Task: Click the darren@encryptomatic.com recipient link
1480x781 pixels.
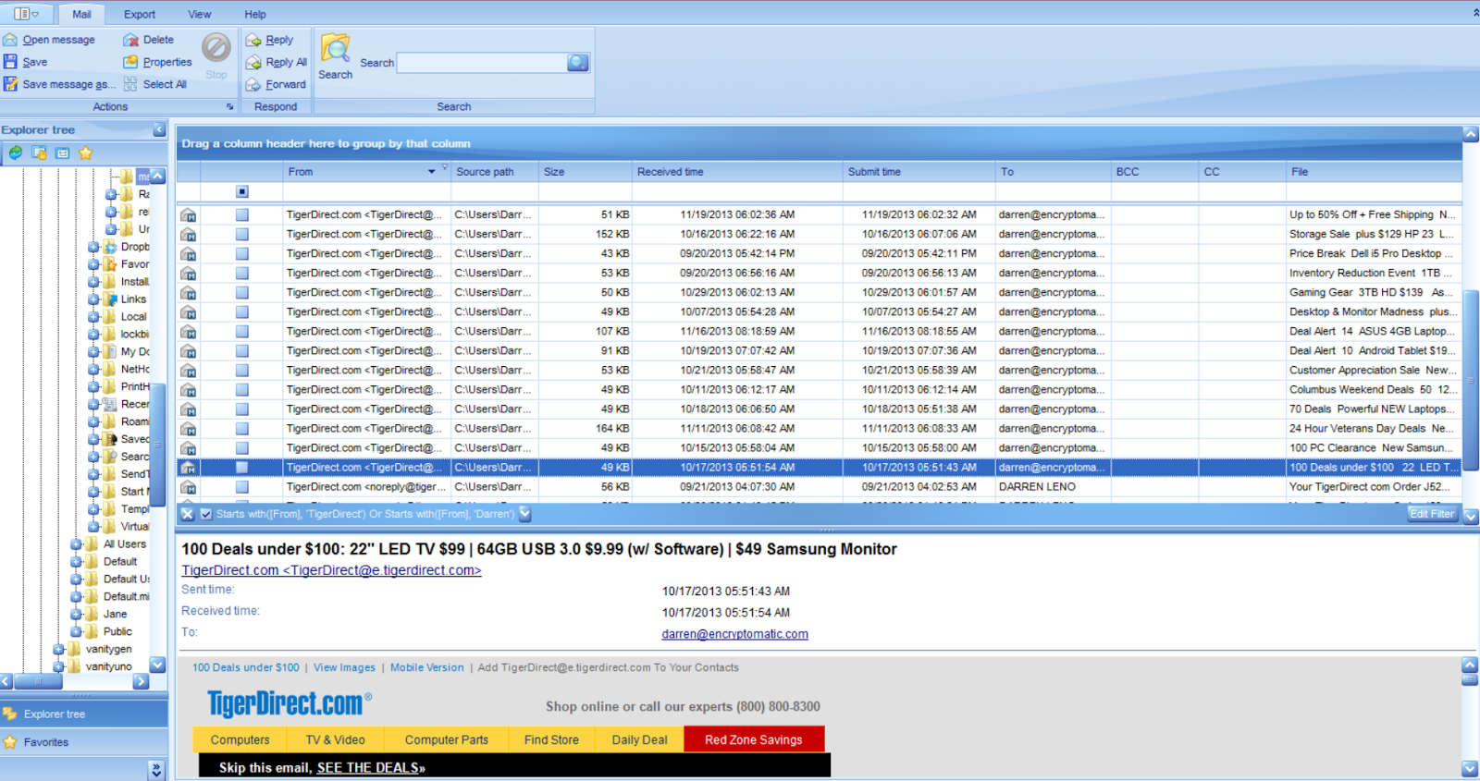Action: [734, 634]
